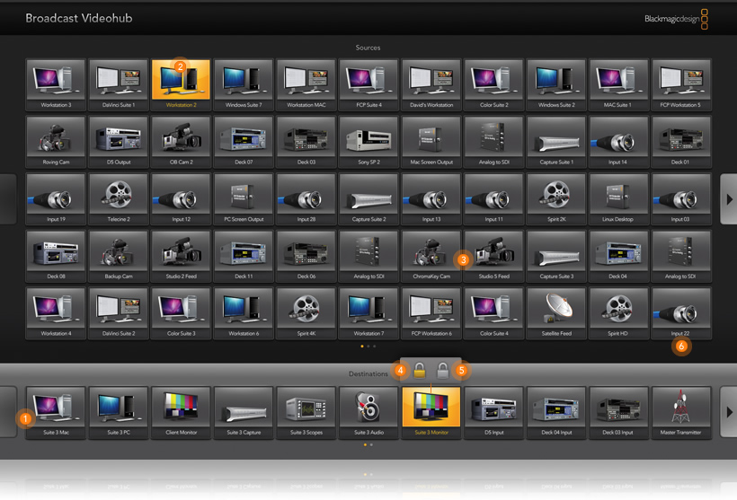Select Spirit HD source
Image resolution: width=737 pixels, height=500 pixels.
(x=619, y=313)
